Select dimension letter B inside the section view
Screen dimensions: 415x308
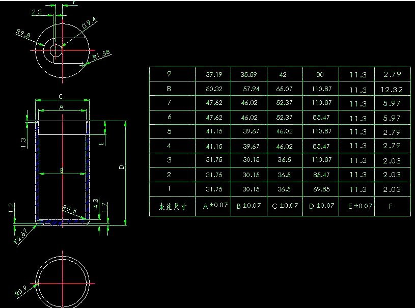[61, 171]
